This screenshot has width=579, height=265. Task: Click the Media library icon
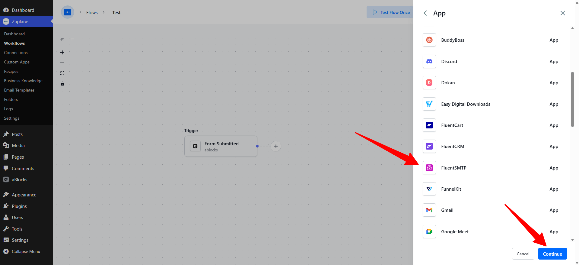point(6,145)
